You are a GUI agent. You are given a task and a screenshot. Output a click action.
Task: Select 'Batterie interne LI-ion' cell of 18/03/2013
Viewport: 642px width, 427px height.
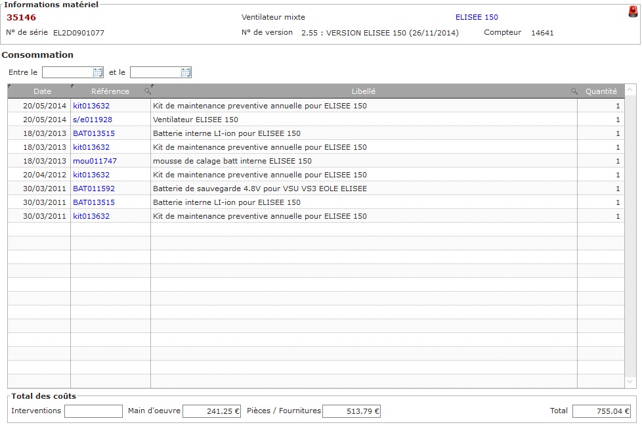tap(364, 133)
